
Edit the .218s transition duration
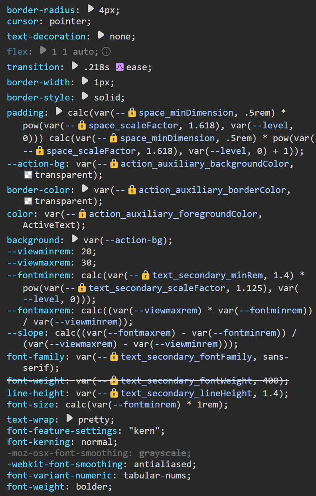96,67
